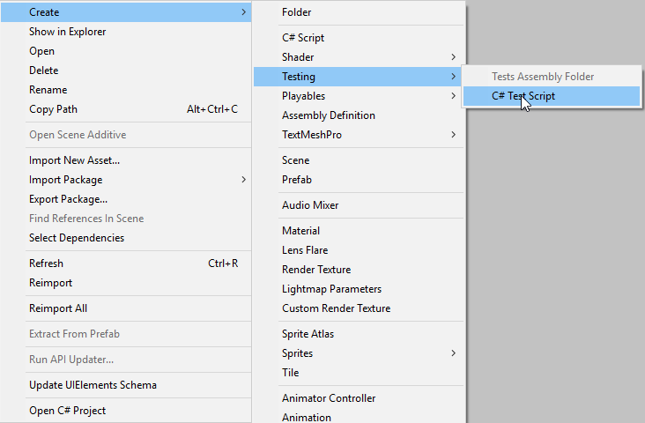Choose Copy Path menu entry
This screenshot has height=423, width=645.
tap(126, 109)
